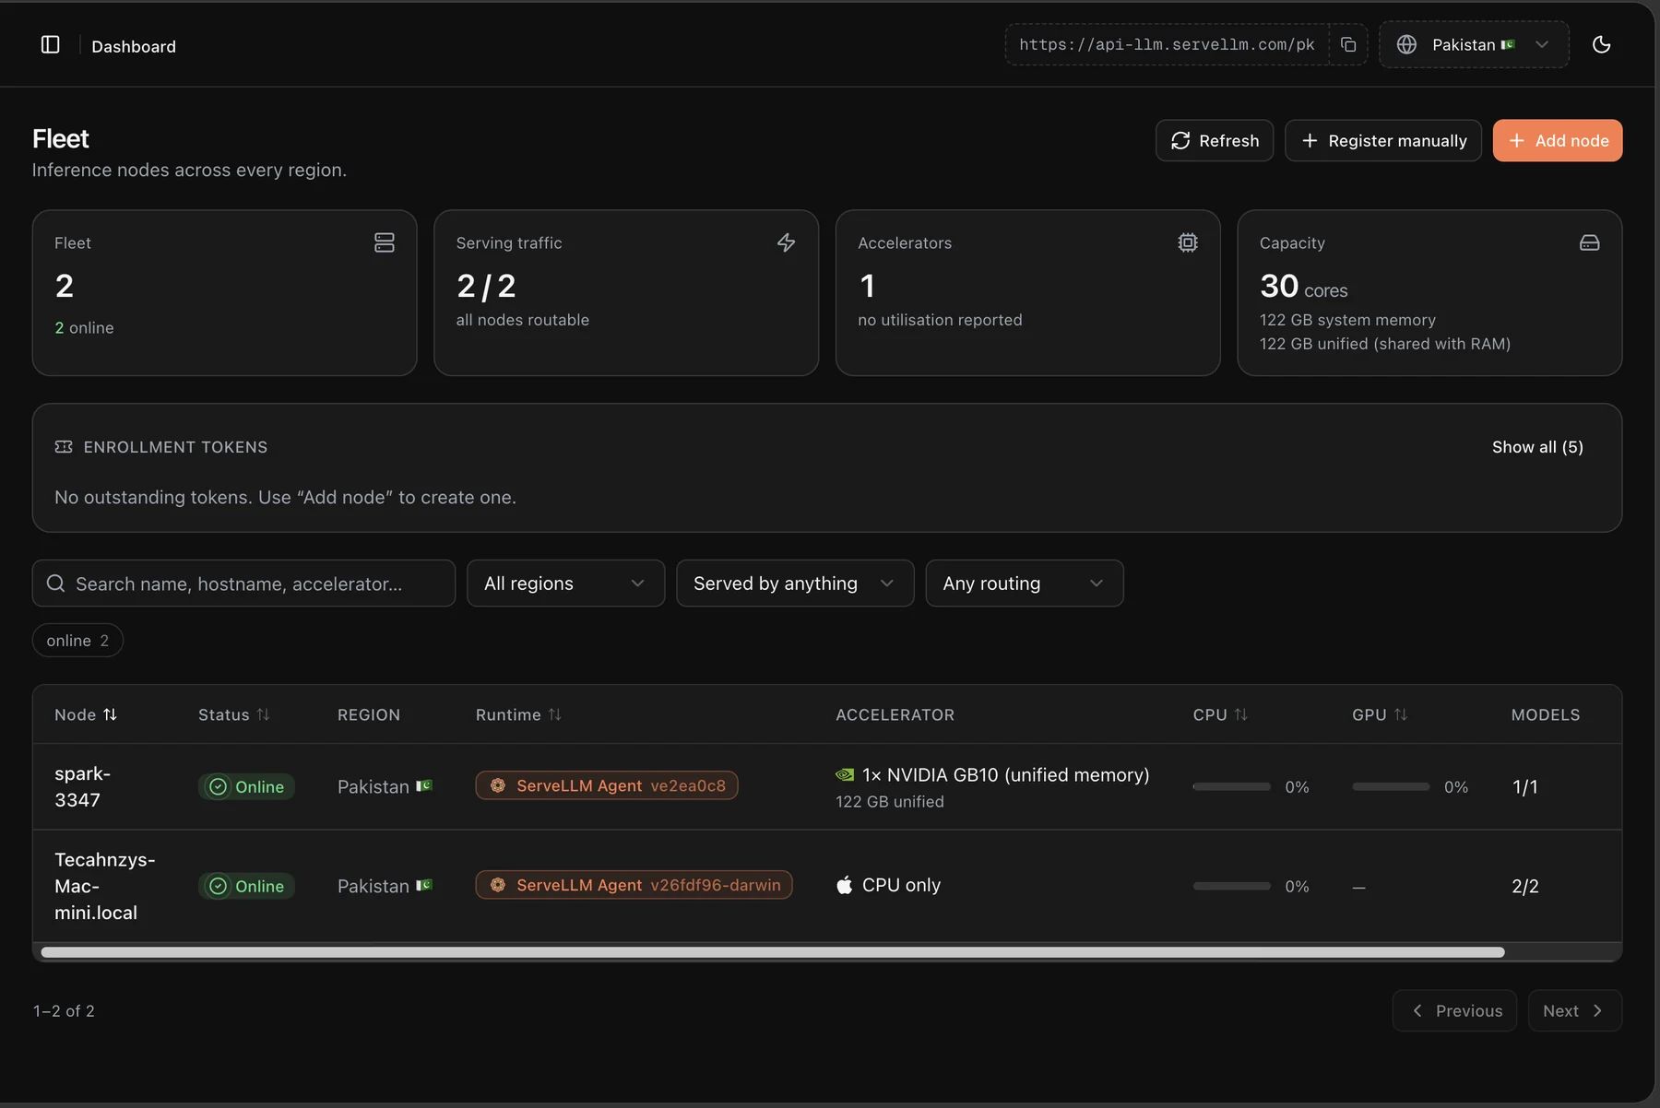This screenshot has width=1660, height=1108.
Task: Open the Pakistan region selector
Action: pyautogui.click(x=1474, y=44)
